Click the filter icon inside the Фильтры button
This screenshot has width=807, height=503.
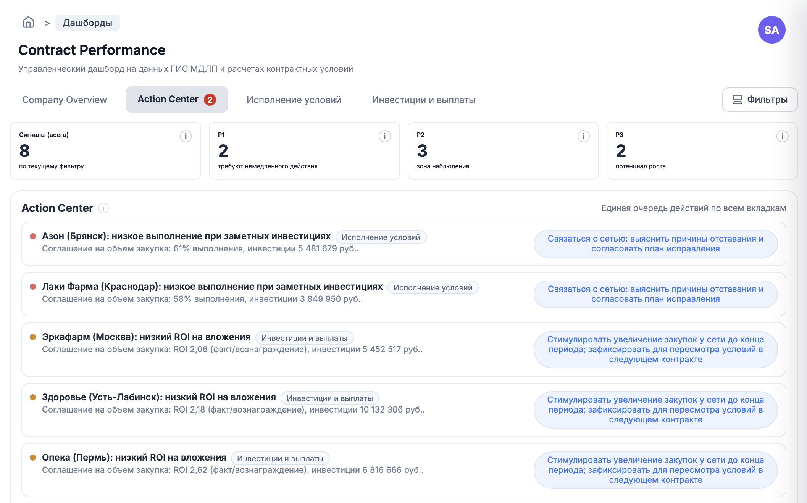coord(737,99)
